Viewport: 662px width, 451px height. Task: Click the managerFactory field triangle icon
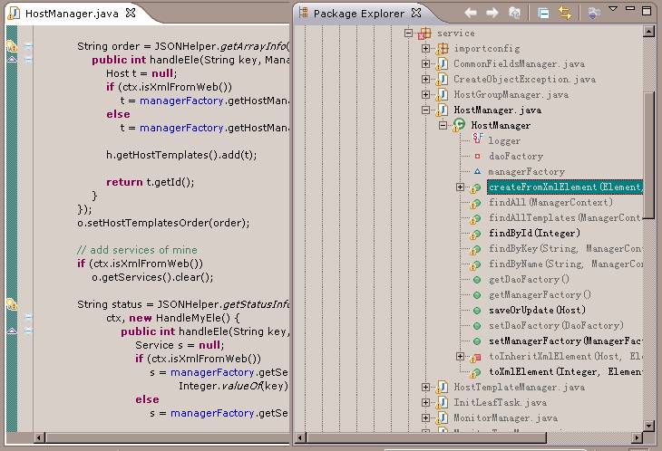point(477,171)
